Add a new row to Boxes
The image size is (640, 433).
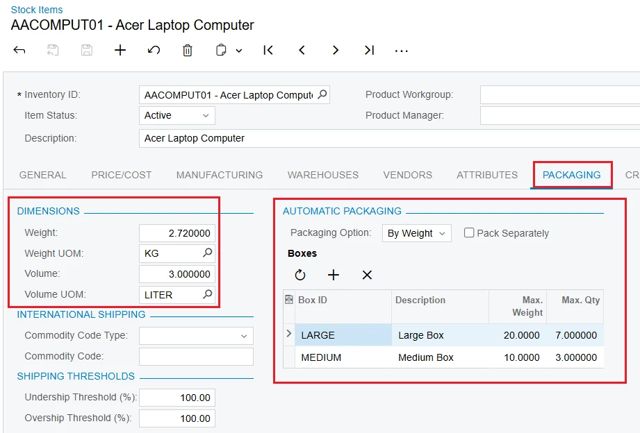(x=334, y=275)
